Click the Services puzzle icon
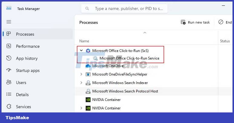This screenshot has width=234, height=123. [9, 106]
